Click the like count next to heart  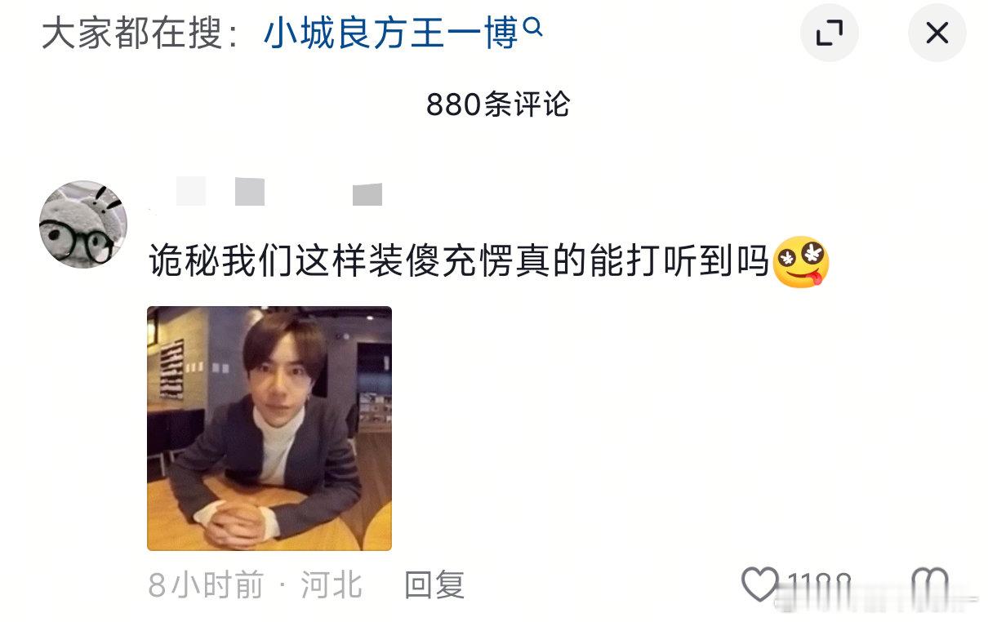click(x=819, y=585)
